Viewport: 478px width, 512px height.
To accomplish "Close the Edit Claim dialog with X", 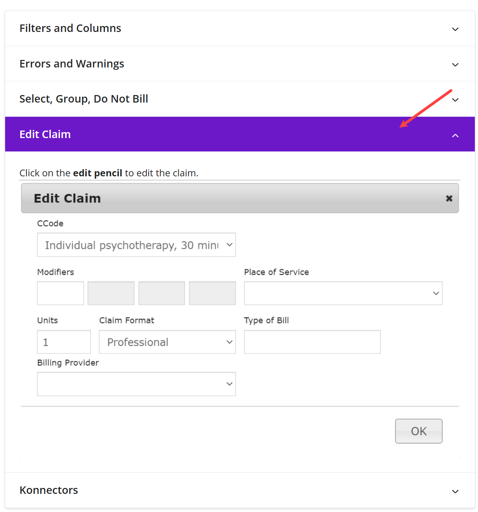I will pyautogui.click(x=449, y=198).
